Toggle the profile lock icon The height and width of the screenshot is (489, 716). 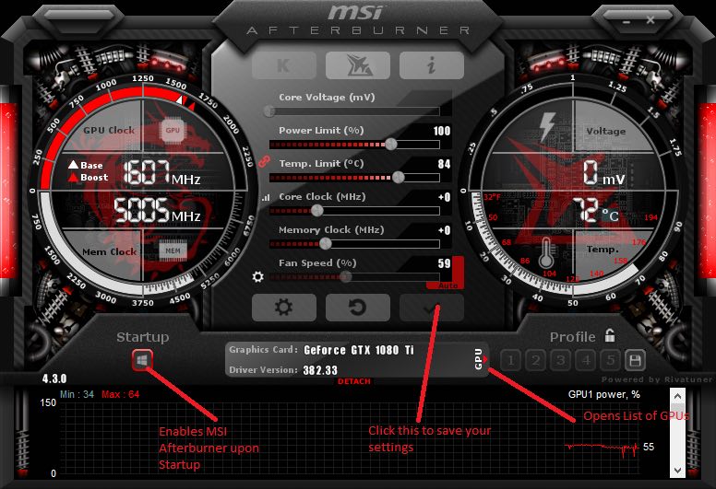point(610,336)
